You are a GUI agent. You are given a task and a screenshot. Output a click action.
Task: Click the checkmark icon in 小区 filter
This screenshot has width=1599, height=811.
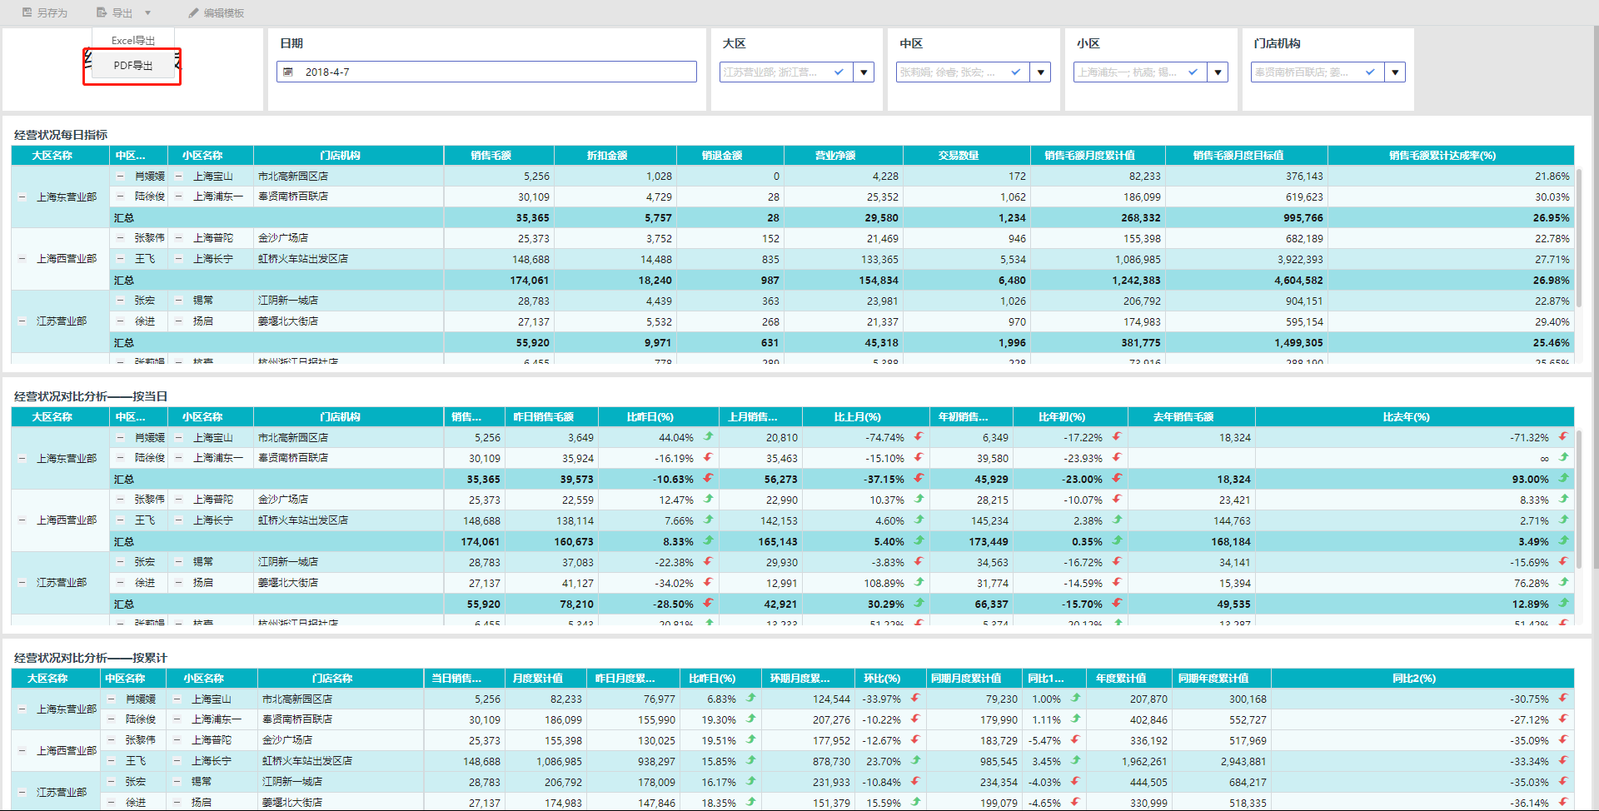click(x=1193, y=72)
